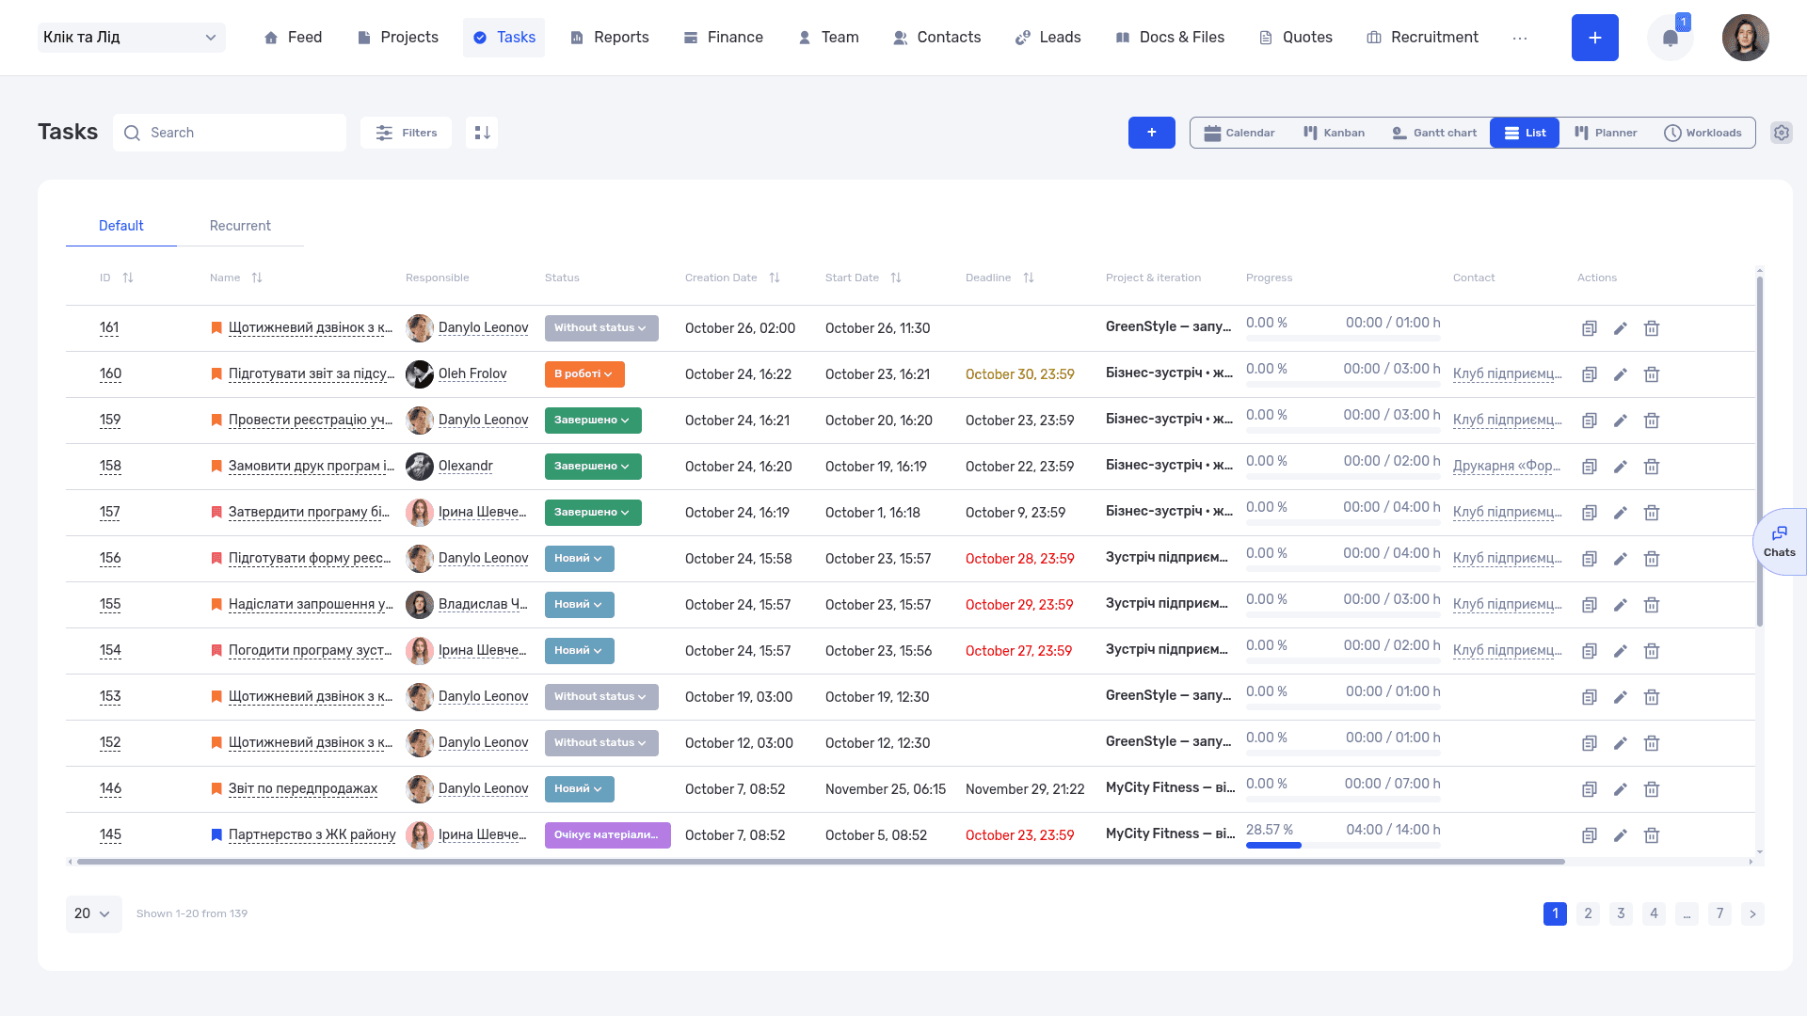Edit task 157 with pencil icon

[x=1620, y=513]
